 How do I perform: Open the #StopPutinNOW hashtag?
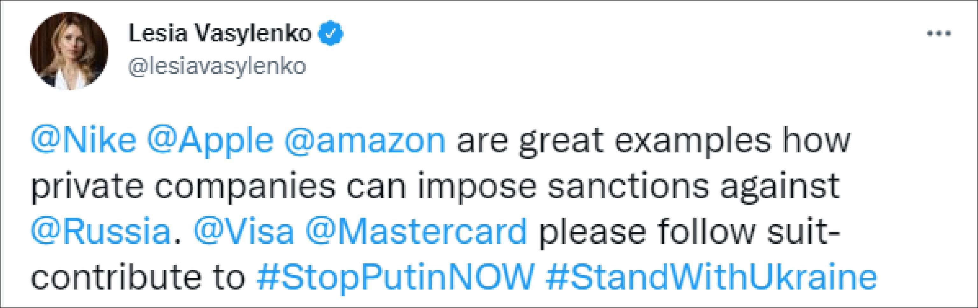pos(395,277)
